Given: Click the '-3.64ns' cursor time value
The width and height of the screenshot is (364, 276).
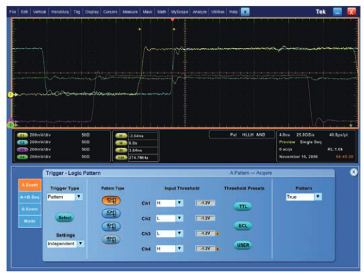Looking at the screenshot, I should click(x=137, y=136).
